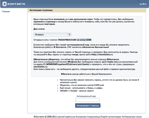This screenshot has width=149, height=118.
Task: Click the Активационный код: label
Action: [x=86, y=96]
